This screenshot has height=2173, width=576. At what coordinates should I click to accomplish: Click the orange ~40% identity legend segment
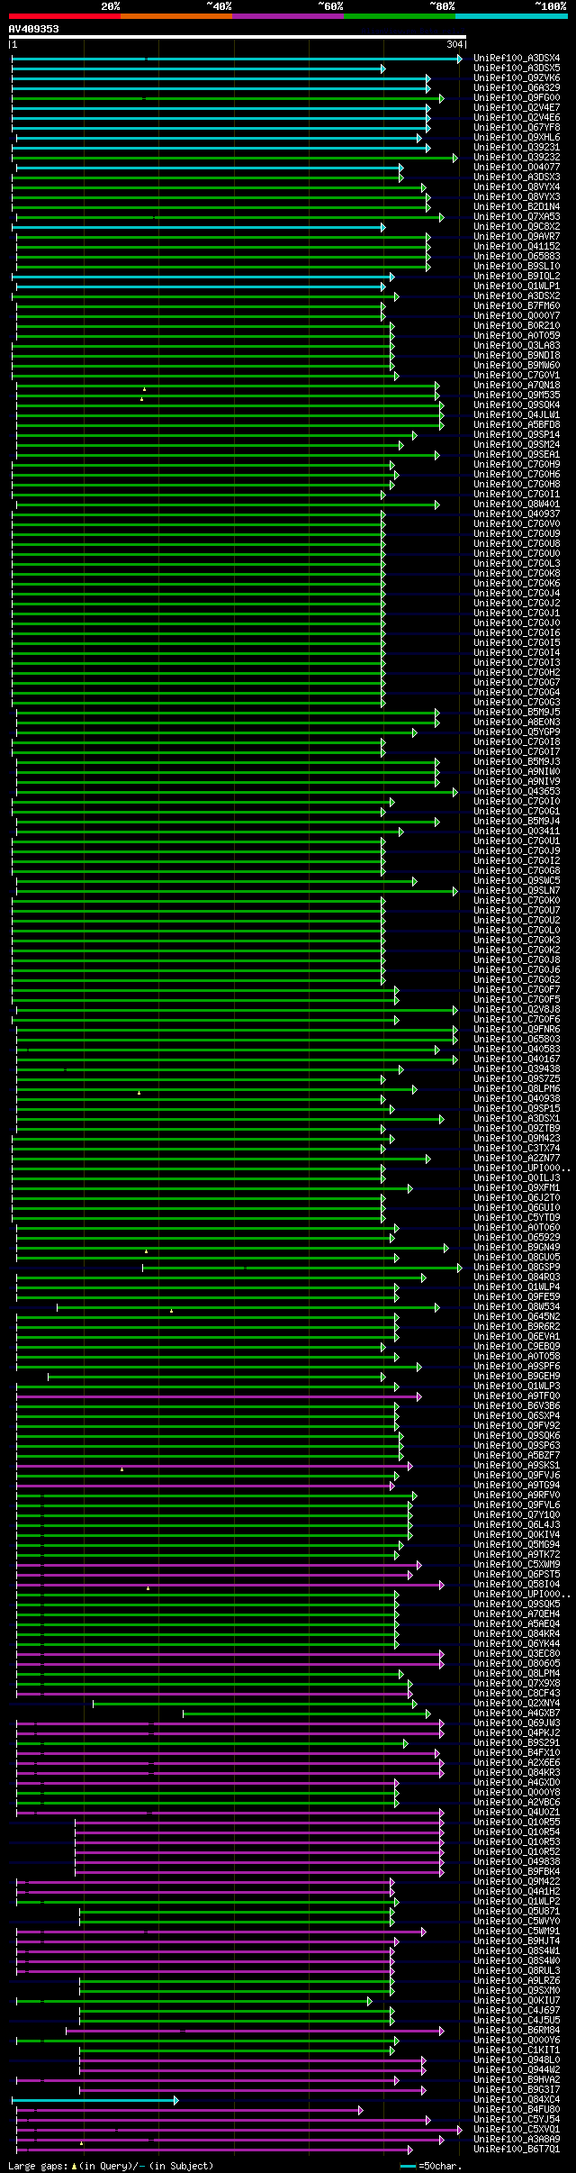tap(175, 15)
